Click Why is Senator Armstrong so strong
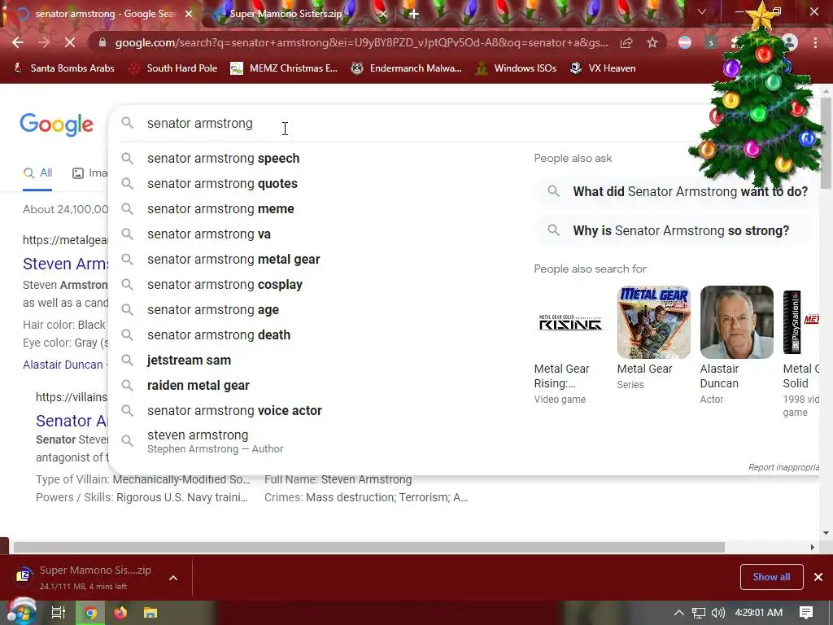Image resolution: width=833 pixels, height=625 pixels. coord(674,230)
